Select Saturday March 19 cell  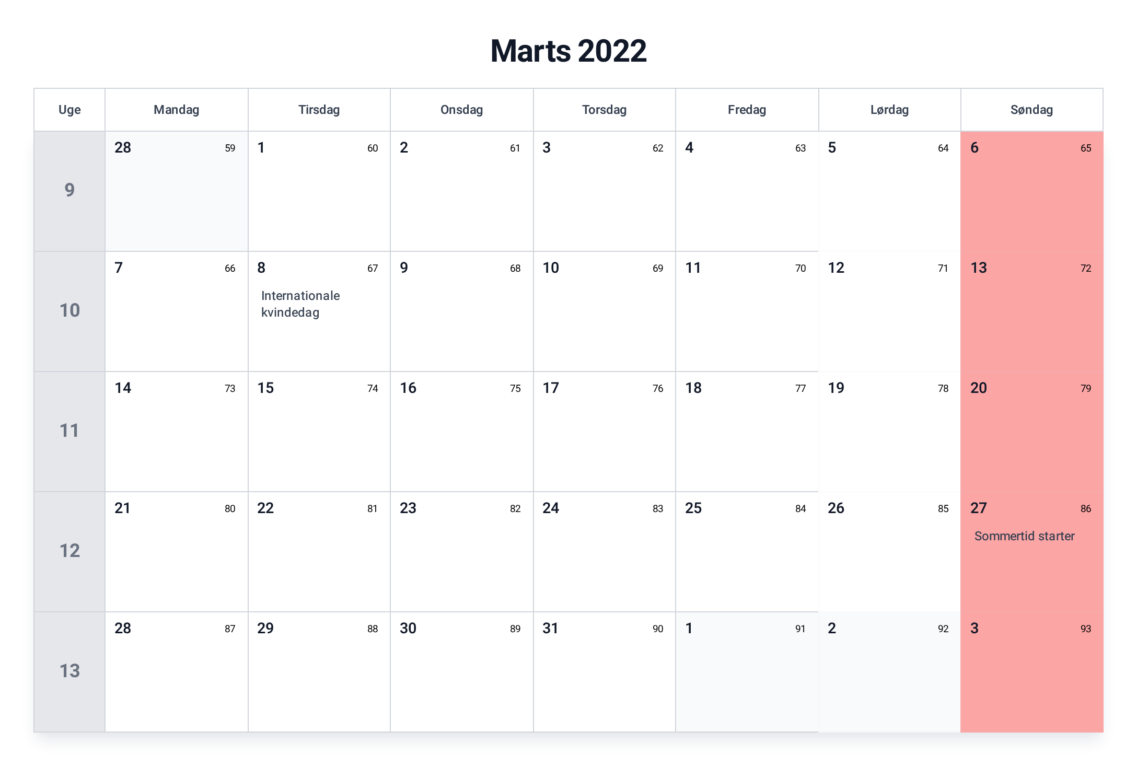pyautogui.click(x=890, y=432)
